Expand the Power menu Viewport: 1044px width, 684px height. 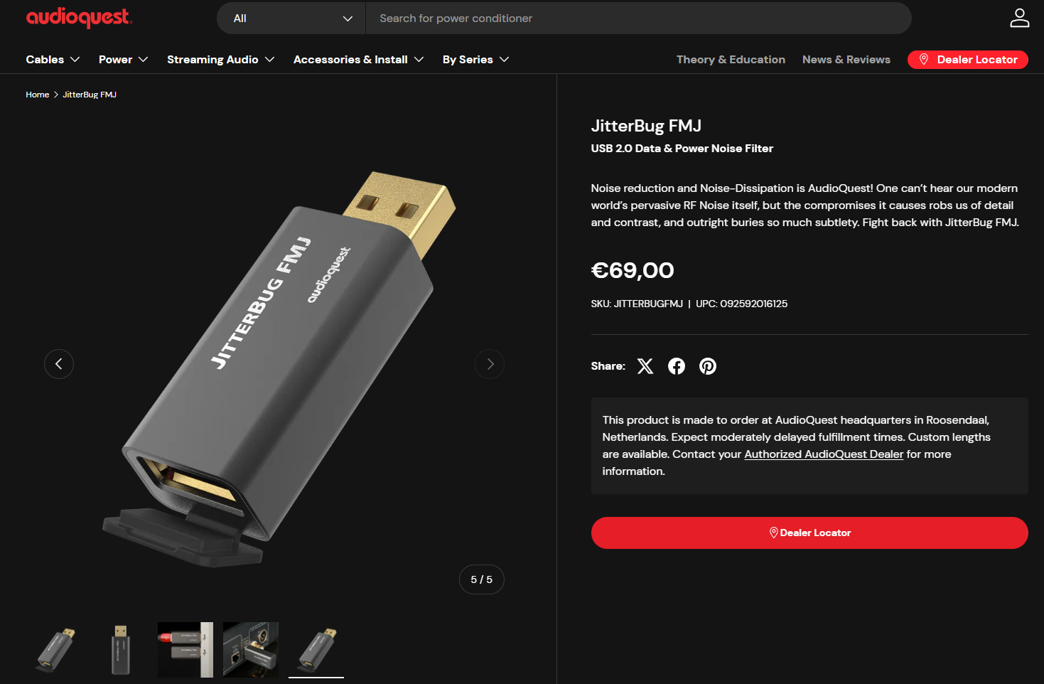123,60
